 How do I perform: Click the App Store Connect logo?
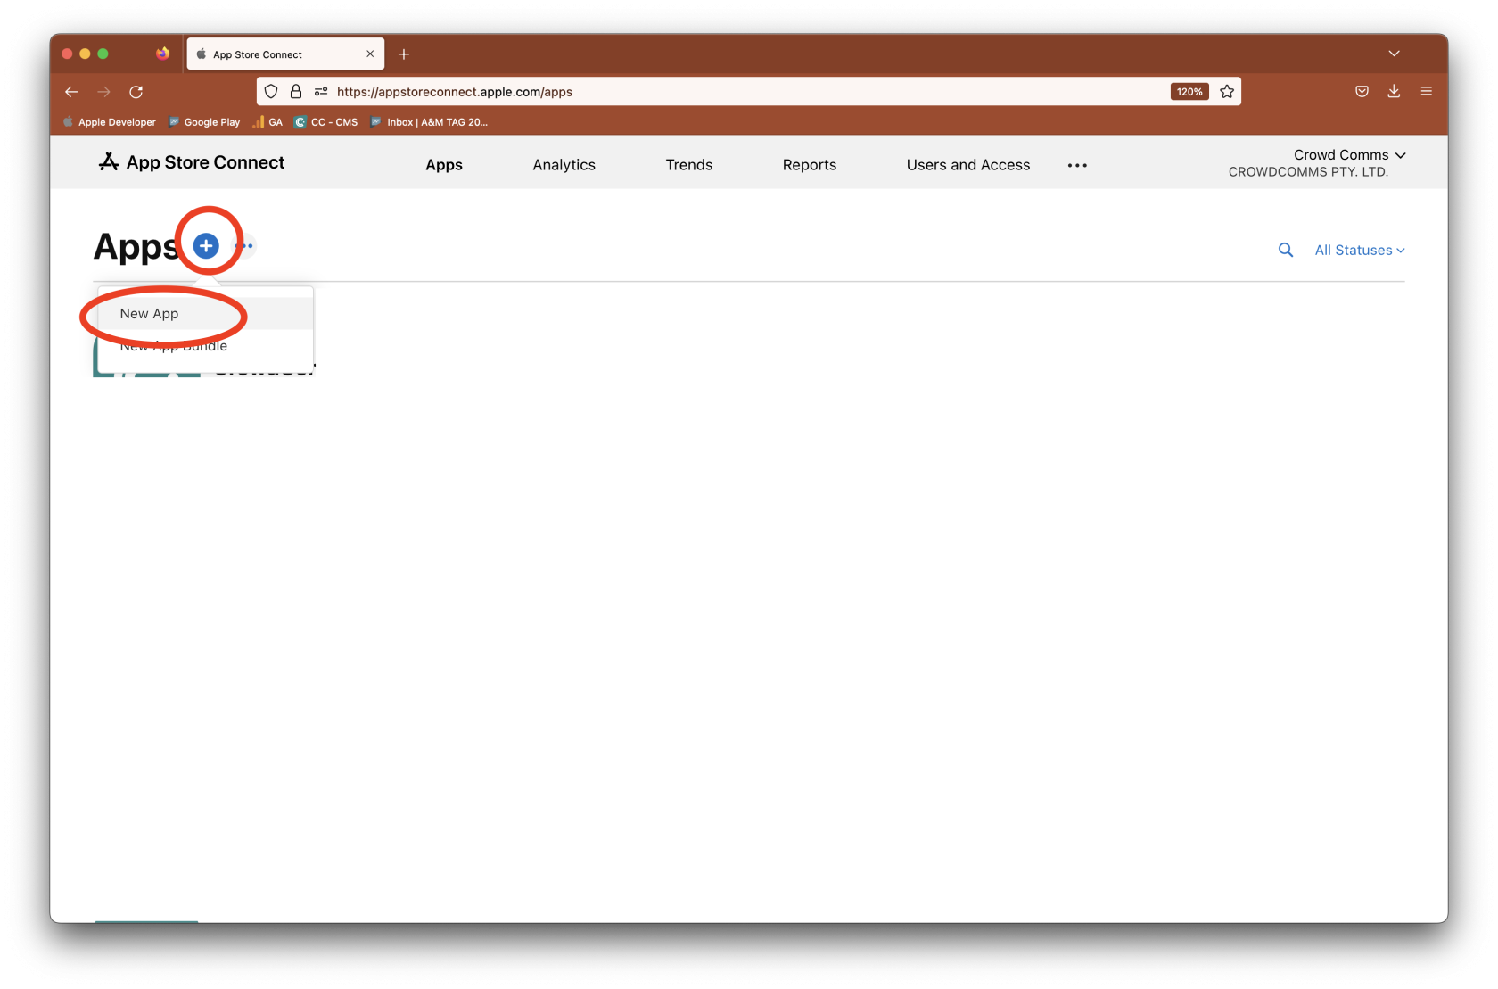click(x=192, y=162)
